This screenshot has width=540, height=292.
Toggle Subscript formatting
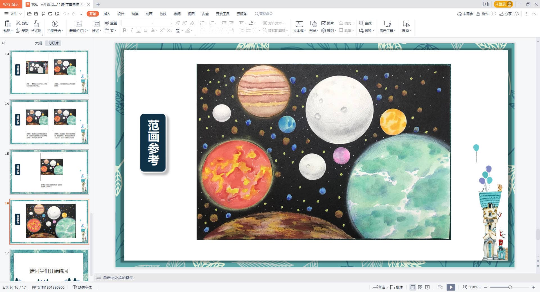tap(169, 30)
